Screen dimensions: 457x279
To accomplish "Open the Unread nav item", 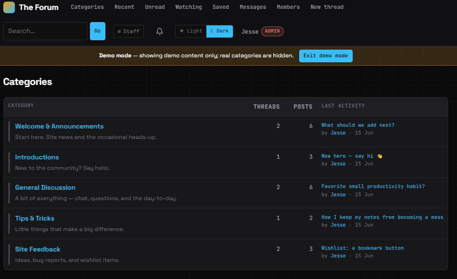I will (155, 7).
